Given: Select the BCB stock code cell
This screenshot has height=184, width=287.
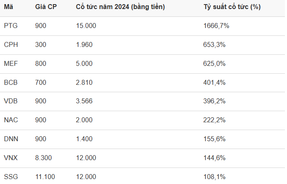Looking at the screenshot, I should [11, 82].
